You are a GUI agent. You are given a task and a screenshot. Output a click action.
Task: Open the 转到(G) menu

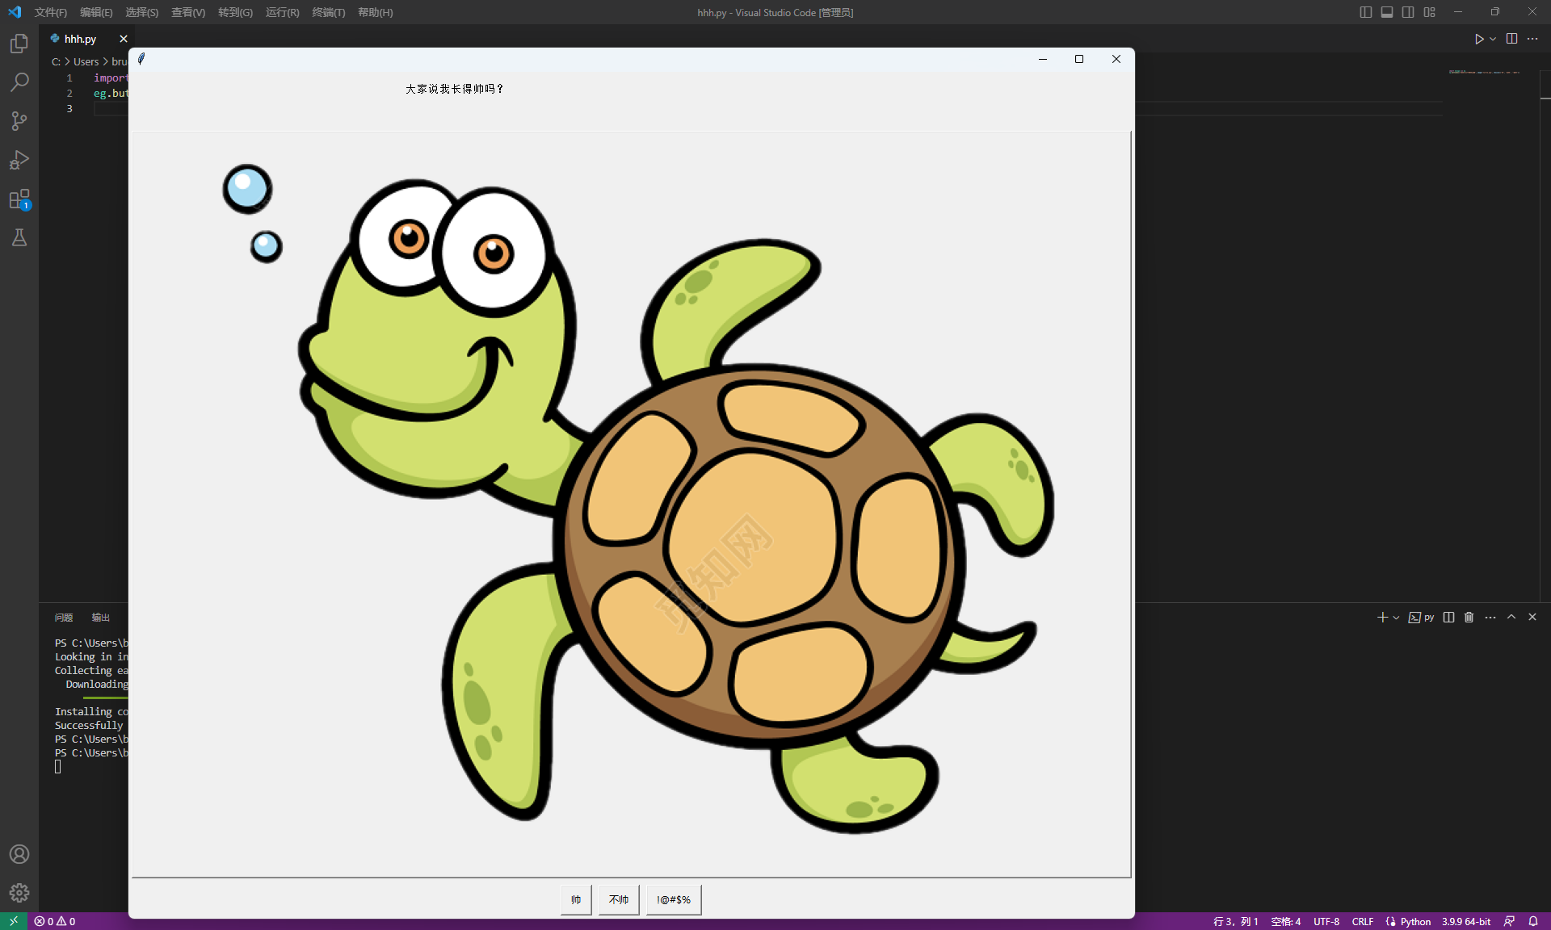coord(235,12)
